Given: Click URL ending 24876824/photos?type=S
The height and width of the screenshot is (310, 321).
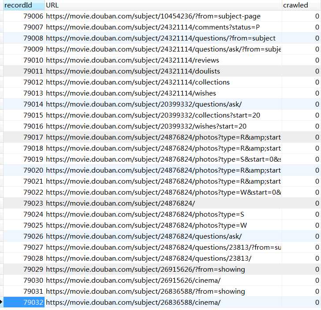Looking at the screenshot, I should [x=145, y=214].
